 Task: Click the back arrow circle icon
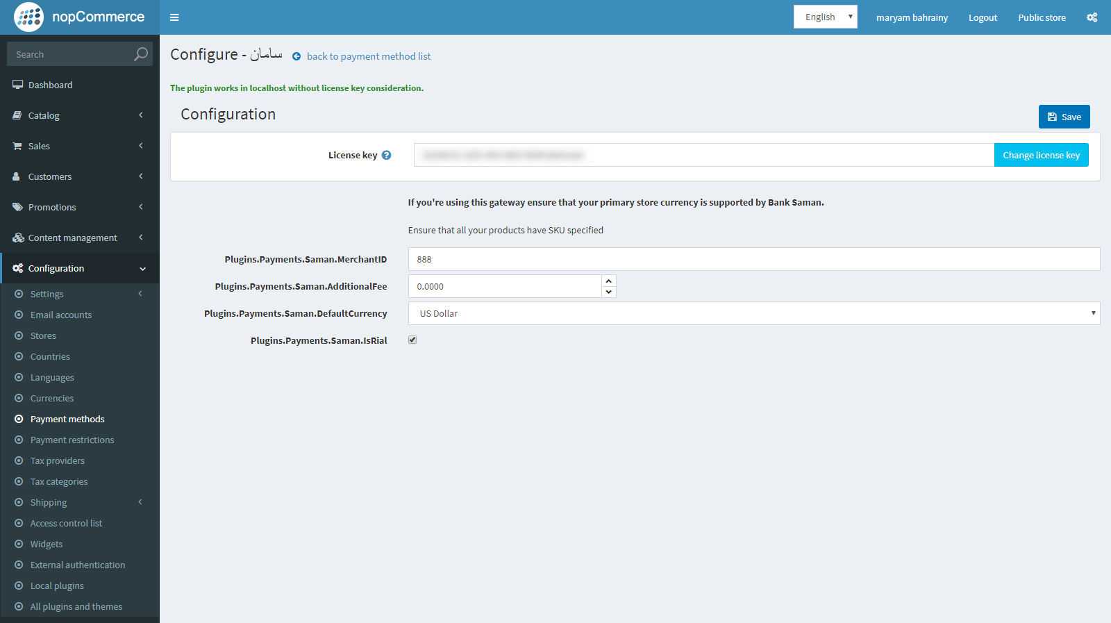click(x=296, y=56)
